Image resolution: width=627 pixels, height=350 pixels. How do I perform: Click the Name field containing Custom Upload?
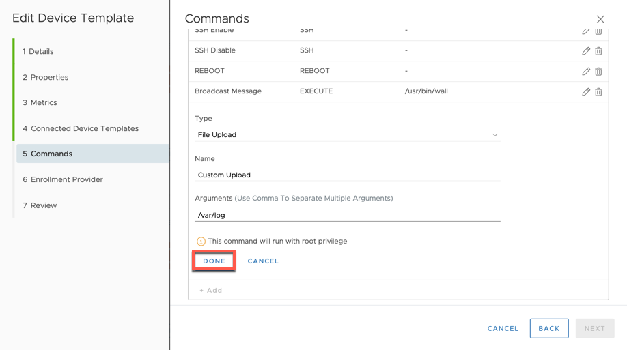(x=348, y=175)
